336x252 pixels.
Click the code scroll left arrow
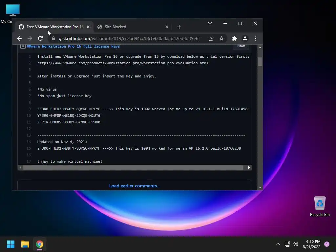click(x=20, y=168)
